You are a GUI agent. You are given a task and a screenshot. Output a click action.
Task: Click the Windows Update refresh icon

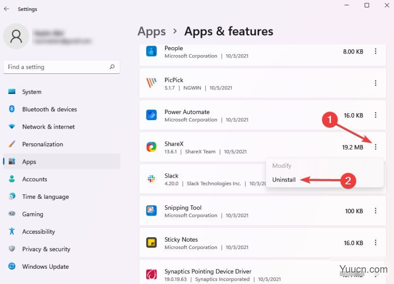12,266
